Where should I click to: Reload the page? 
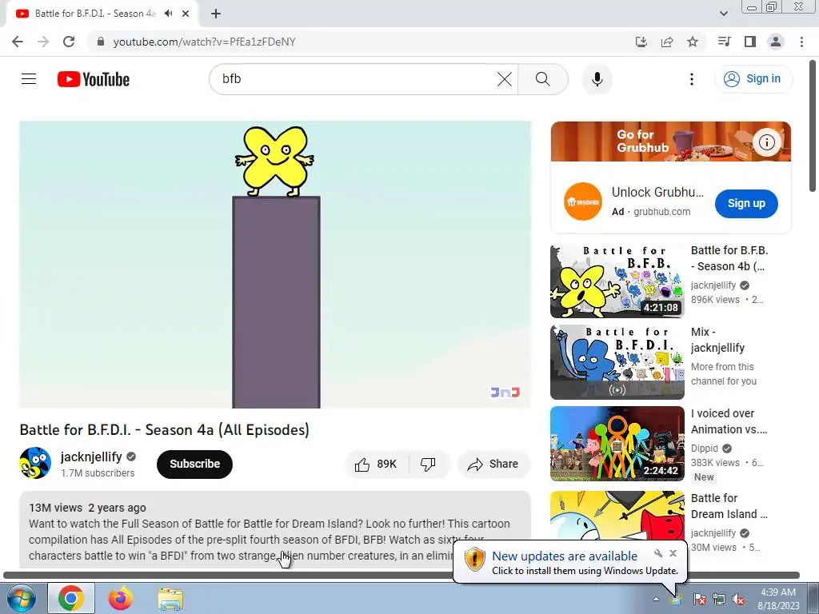69,42
